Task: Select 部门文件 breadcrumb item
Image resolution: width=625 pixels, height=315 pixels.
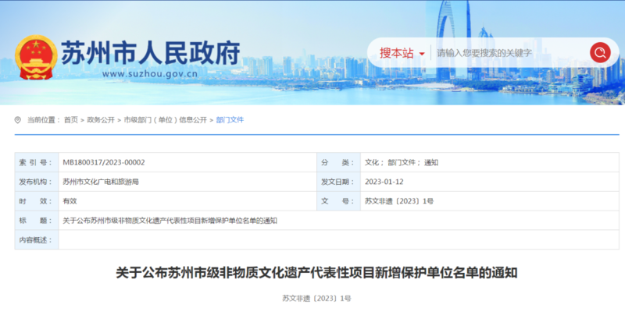Action: (230, 120)
